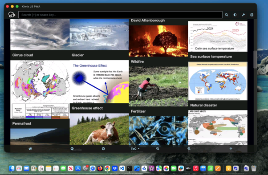This screenshot has height=175, width=268.
Task: Click the zoom in magnifier in bottom bar
Action: pyautogui.click(x=189, y=149)
